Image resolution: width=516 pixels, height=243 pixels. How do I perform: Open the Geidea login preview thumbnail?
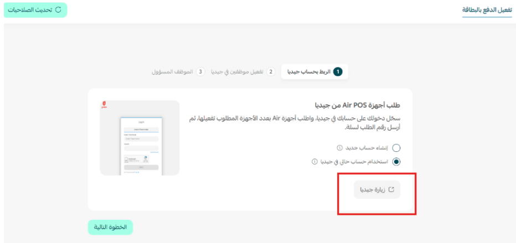(140, 138)
